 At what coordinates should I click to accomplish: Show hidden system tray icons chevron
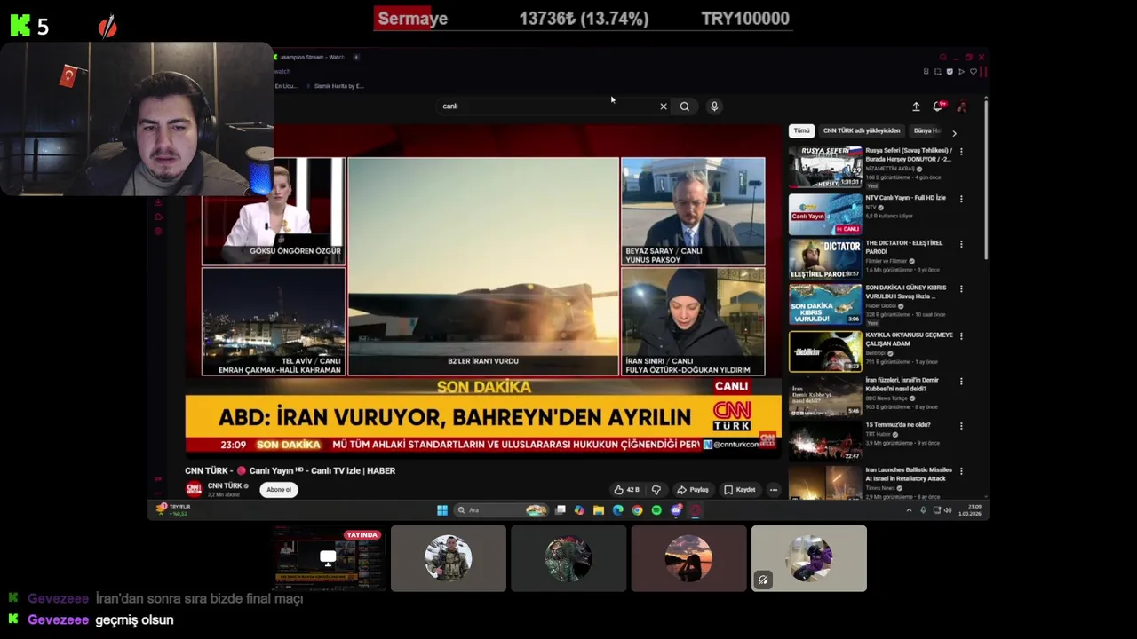909,510
